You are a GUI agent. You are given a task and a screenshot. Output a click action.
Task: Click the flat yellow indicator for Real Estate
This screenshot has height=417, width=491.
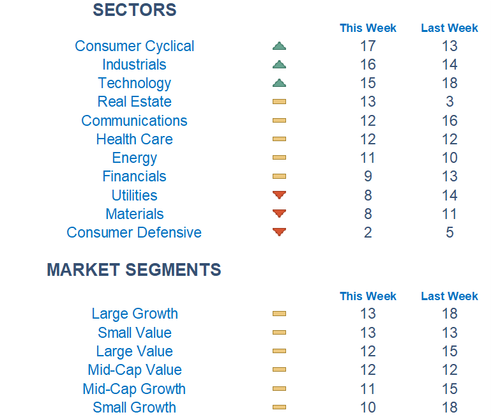[x=279, y=102]
